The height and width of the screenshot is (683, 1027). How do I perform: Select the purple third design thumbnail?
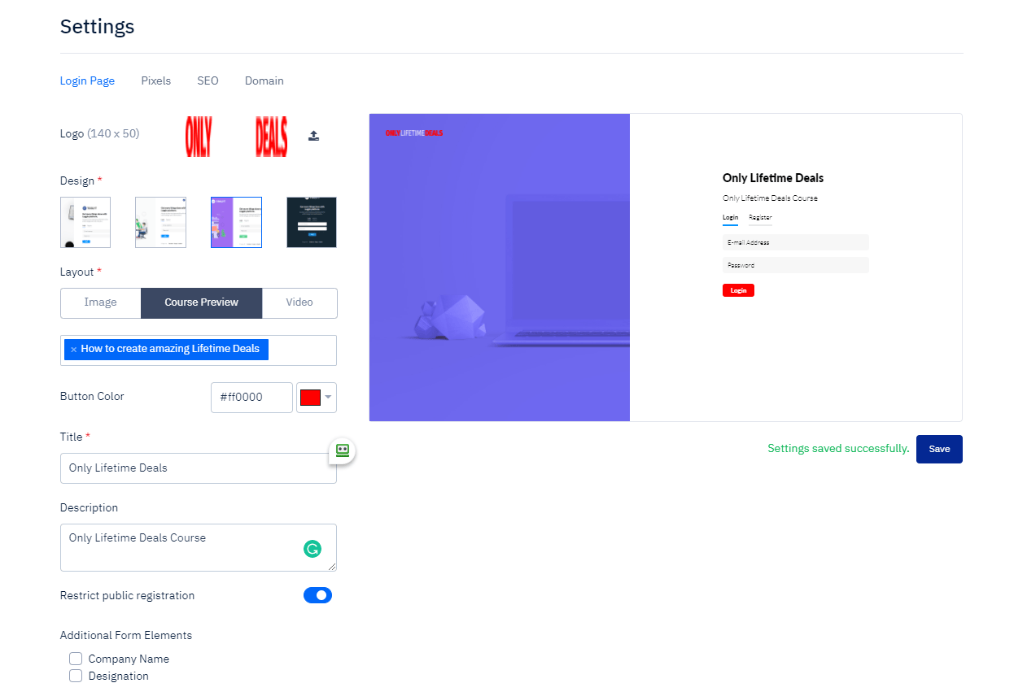pyautogui.click(x=236, y=222)
